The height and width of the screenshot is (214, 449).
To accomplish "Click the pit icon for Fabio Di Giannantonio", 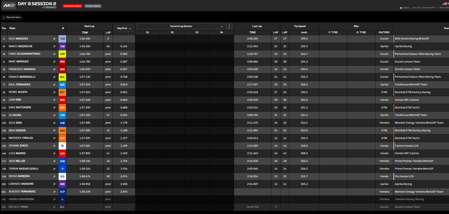I will tap(54, 54).
